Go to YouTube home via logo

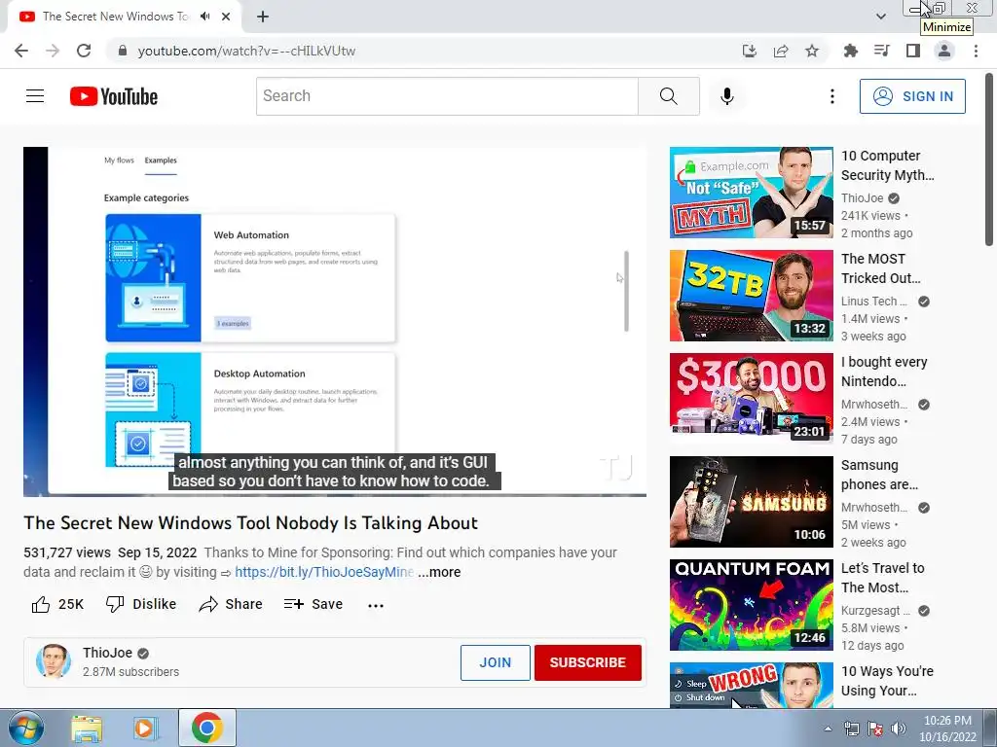point(114,96)
